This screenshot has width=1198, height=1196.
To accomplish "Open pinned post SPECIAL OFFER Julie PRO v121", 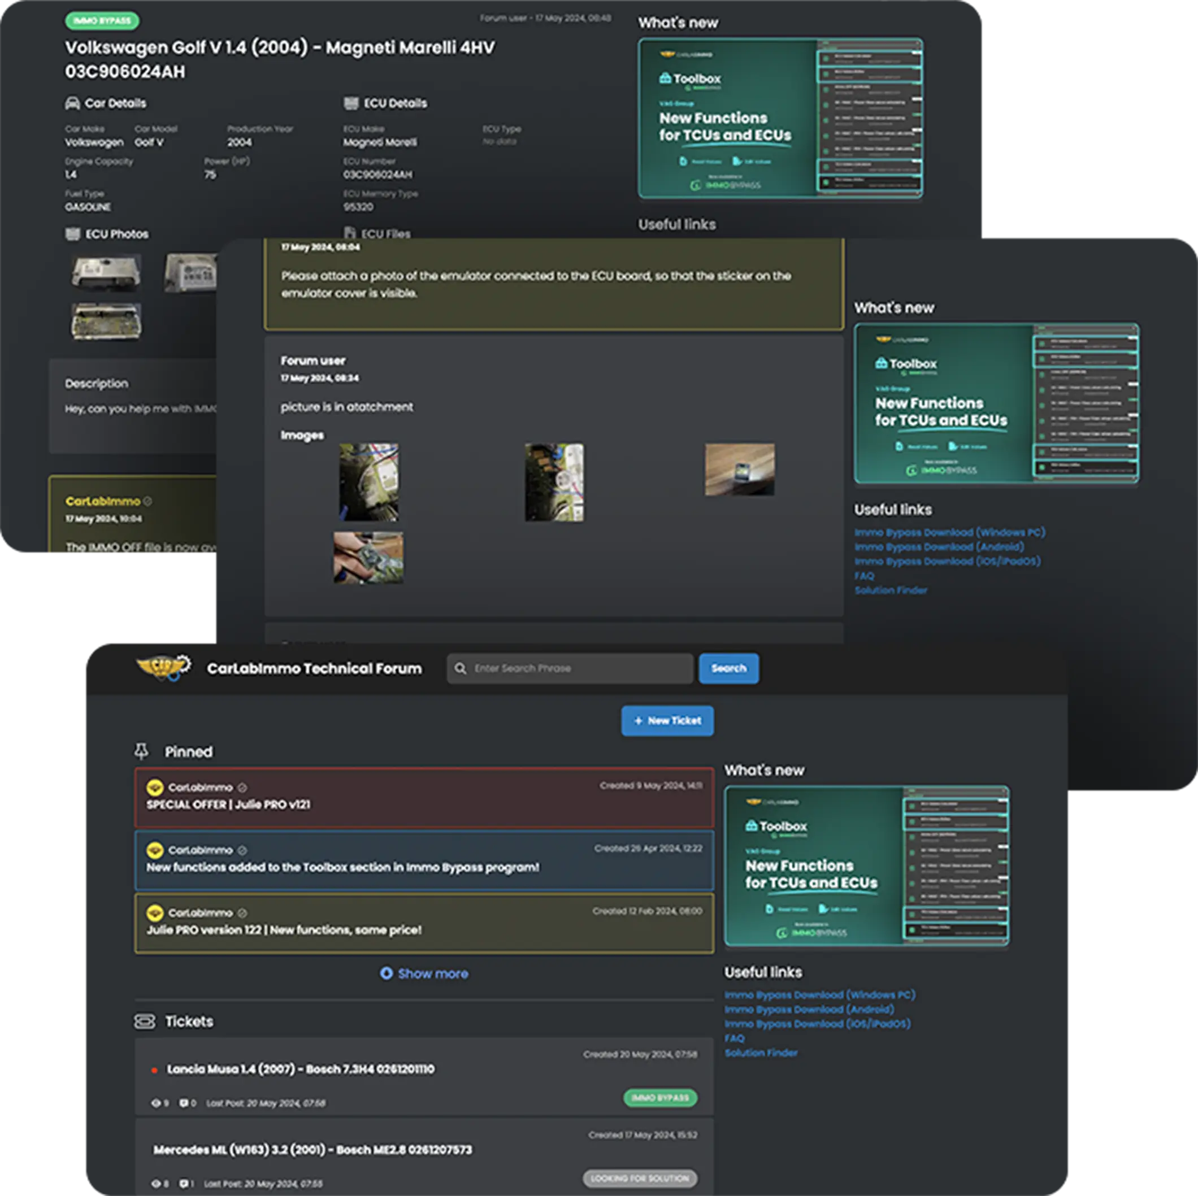I will pyautogui.click(x=424, y=797).
